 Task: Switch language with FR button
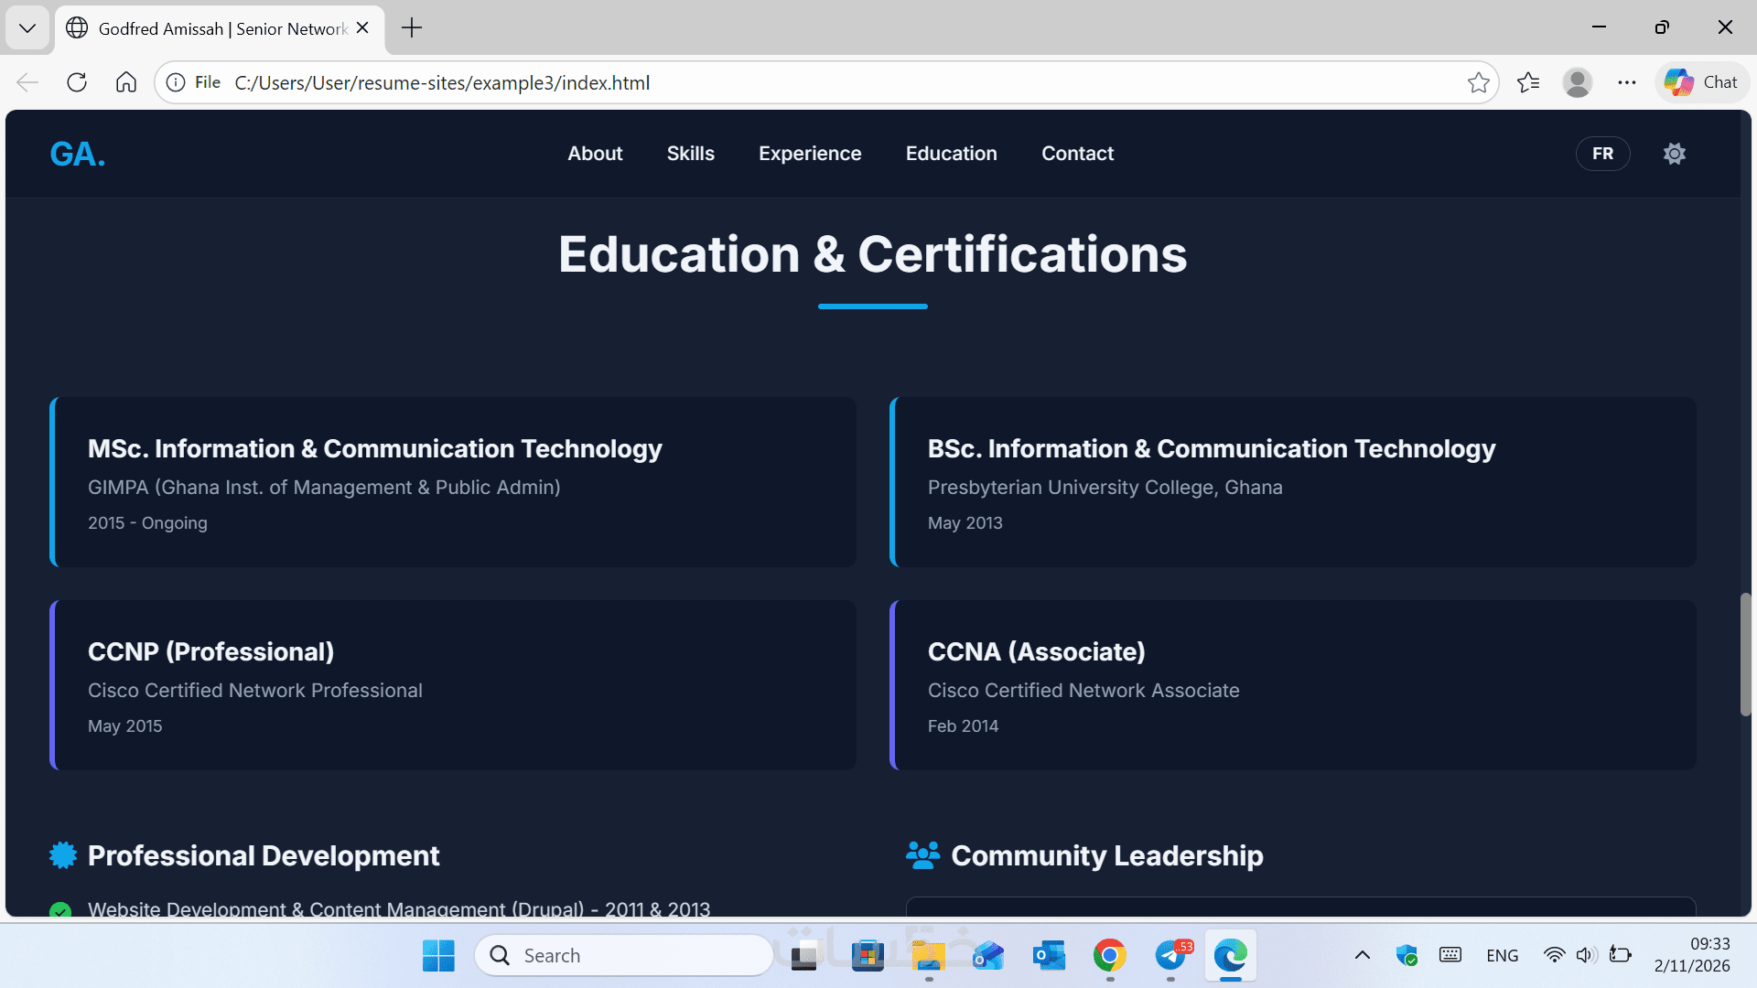(1602, 154)
